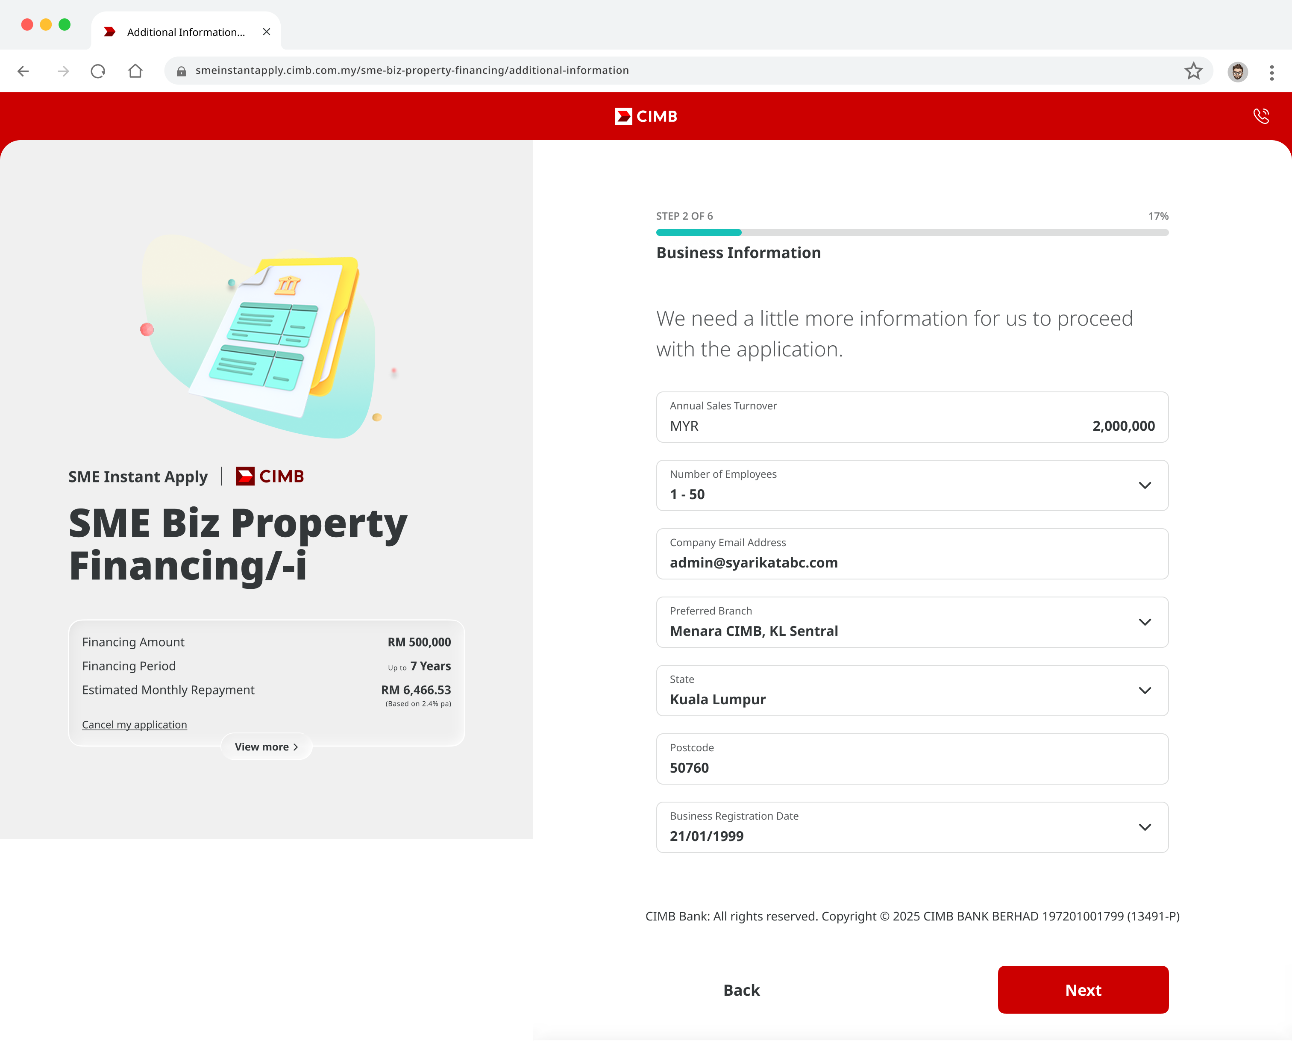Edit the Annual Sales Turnover field

912,418
